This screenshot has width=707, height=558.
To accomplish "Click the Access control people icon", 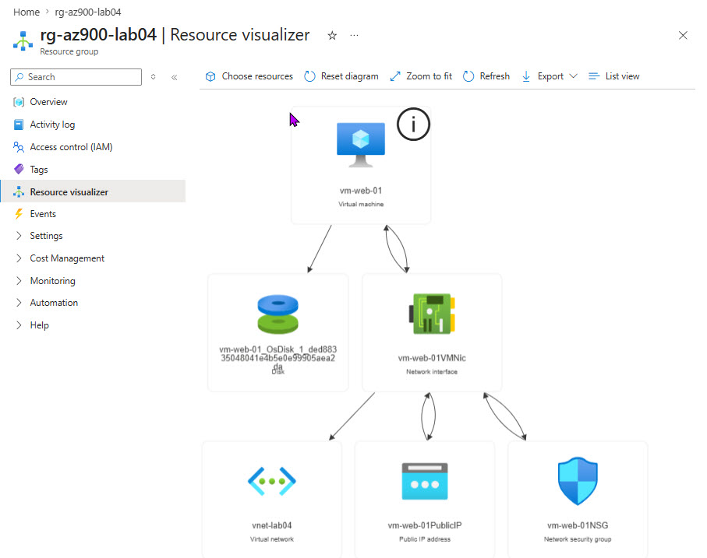I will pyautogui.click(x=19, y=147).
